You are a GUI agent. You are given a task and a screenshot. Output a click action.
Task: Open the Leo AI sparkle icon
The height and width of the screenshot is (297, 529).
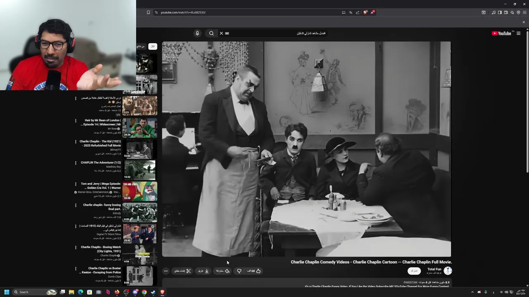512,12
